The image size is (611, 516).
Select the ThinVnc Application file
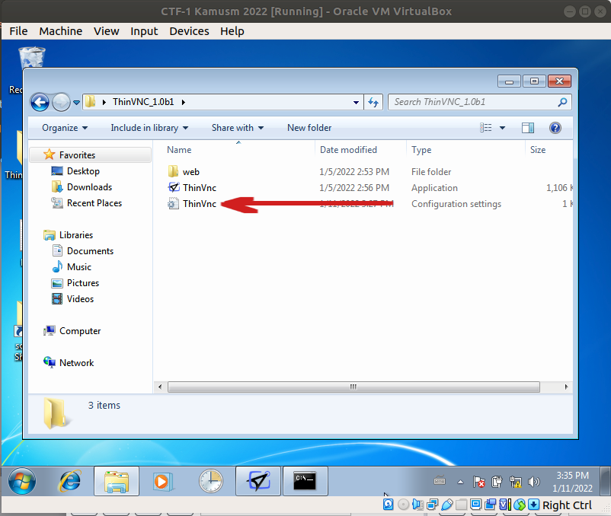pyautogui.click(x=200, y=187)
